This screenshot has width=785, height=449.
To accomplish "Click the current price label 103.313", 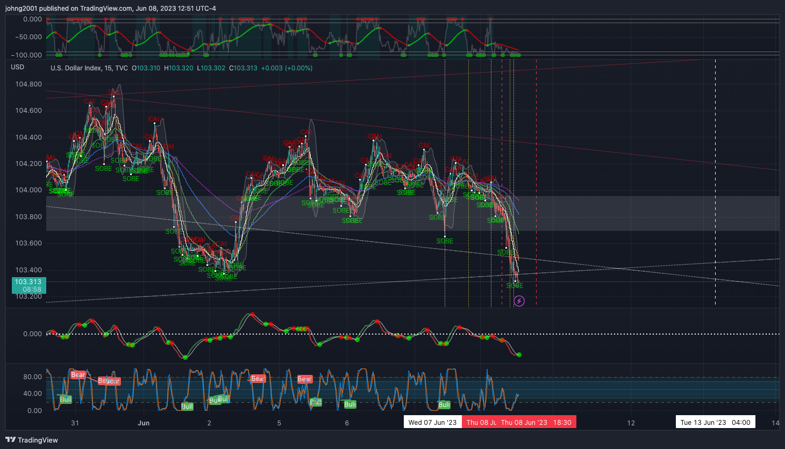I will 28,282.
